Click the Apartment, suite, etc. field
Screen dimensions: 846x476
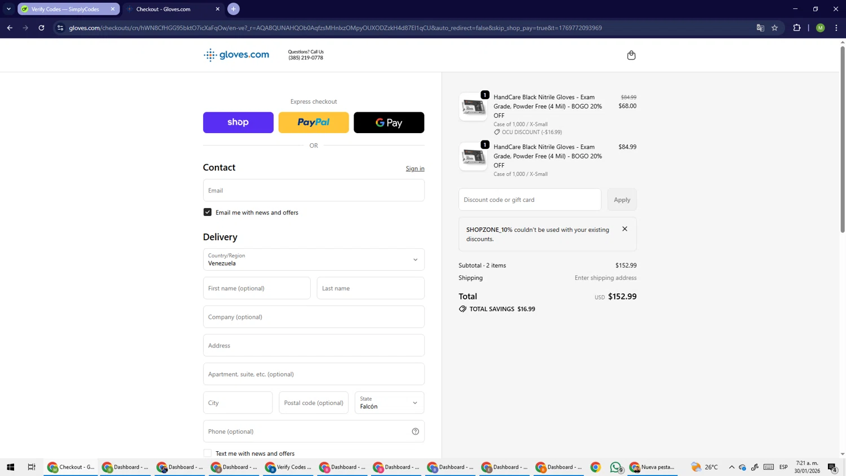(314, 374)
